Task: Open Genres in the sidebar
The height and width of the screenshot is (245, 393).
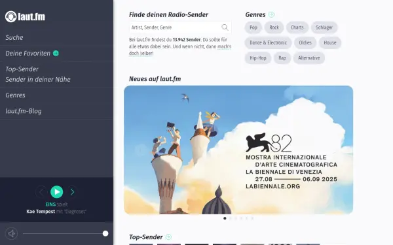Action: tap(15, 95)
